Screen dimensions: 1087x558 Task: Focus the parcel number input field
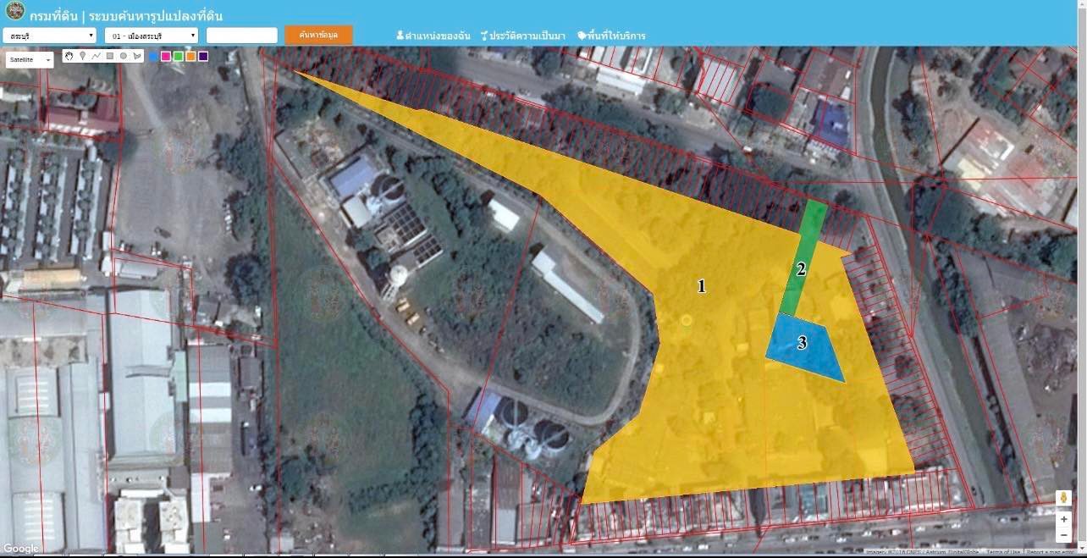pyautogui.click(x=242, y=36)
